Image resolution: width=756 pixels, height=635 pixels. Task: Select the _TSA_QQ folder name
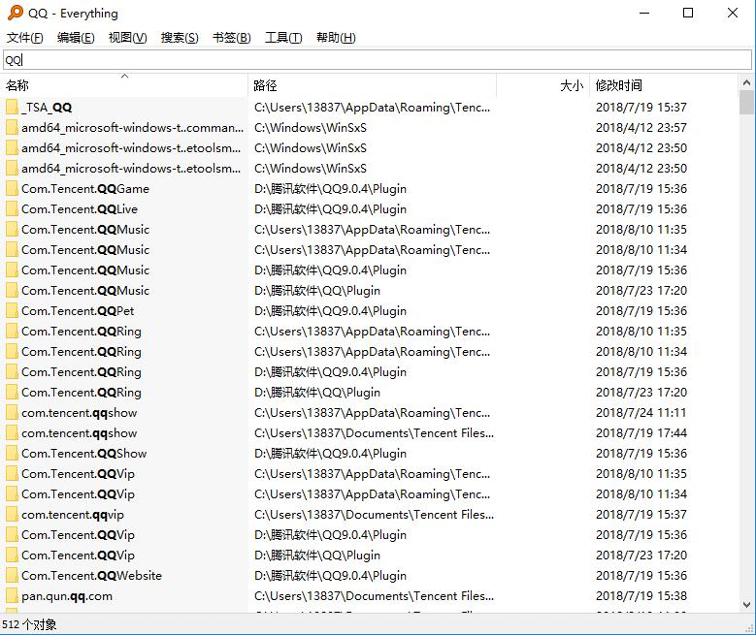click(47, 107)
